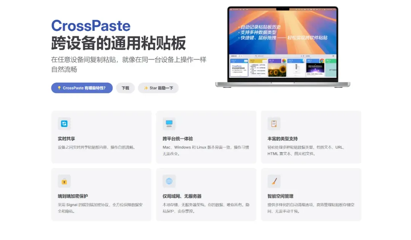Click the blue CrossPaste title text
The width and height of the screenshot is (411, 240).
pos(91,26)
